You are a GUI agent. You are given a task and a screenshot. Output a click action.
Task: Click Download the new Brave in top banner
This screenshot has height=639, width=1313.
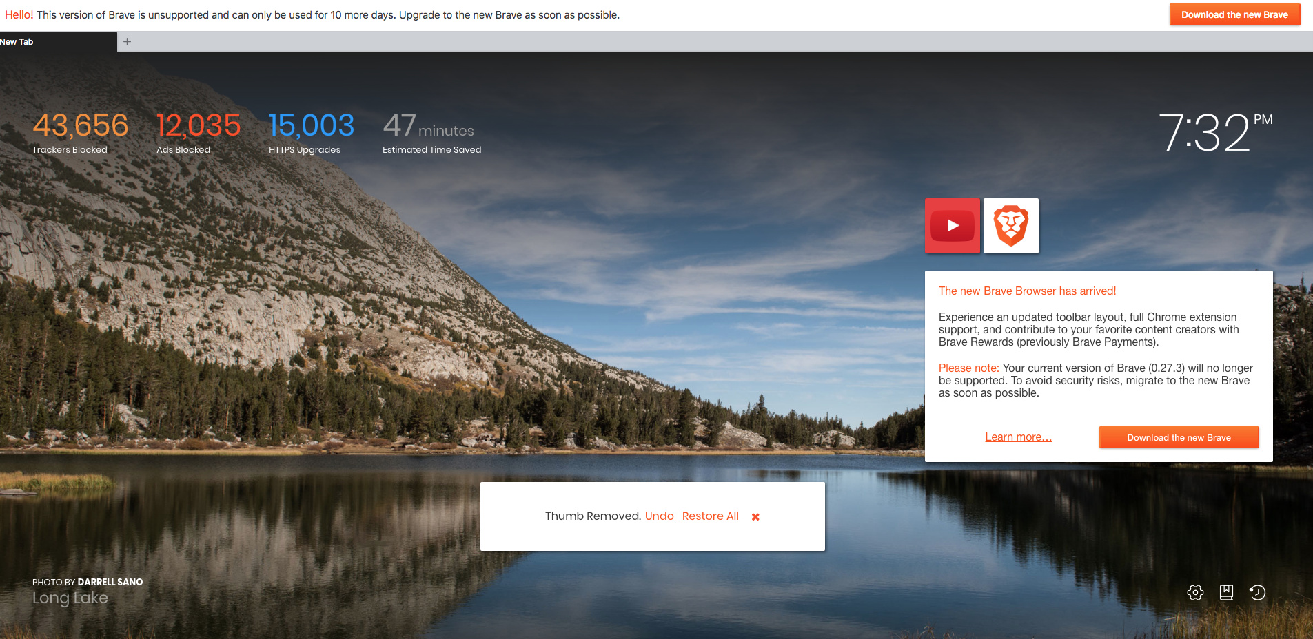(1235, 14)
